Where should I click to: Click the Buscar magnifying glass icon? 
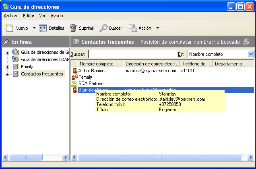[103, 28]
